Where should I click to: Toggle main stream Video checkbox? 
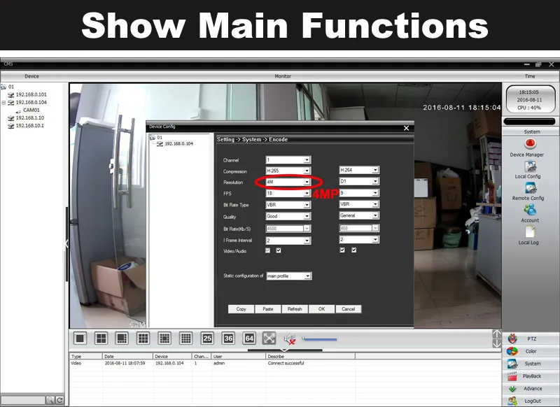[267, 251]
